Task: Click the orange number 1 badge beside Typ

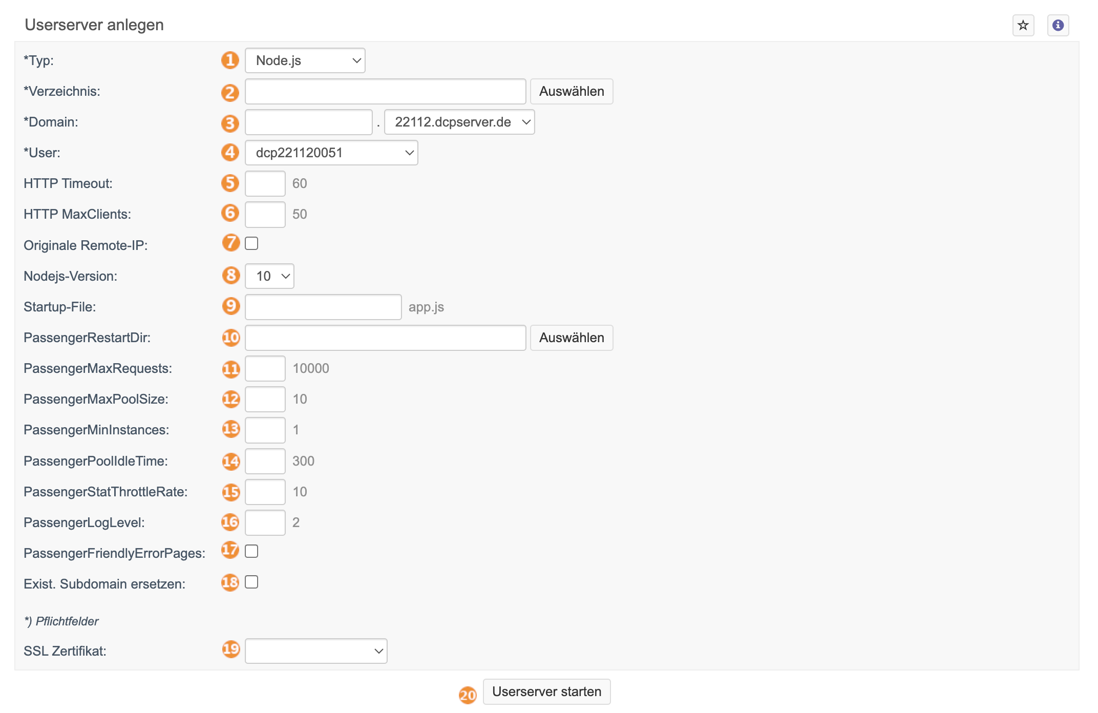Action: [230, 60]
